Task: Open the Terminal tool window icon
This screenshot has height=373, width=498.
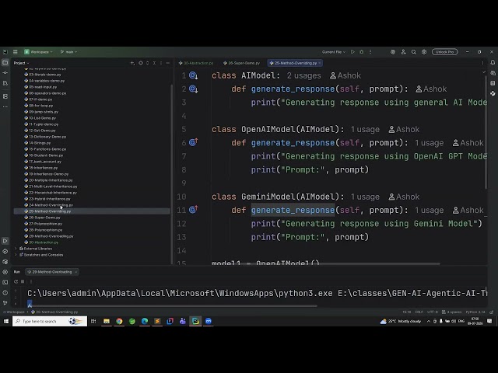Action: tap(5, 282)
